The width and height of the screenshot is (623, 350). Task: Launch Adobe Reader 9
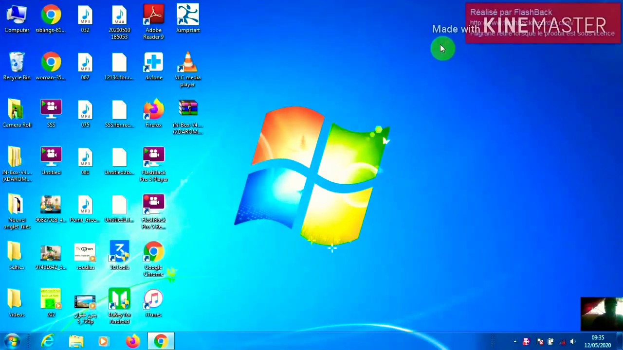(x=153, y=23)
